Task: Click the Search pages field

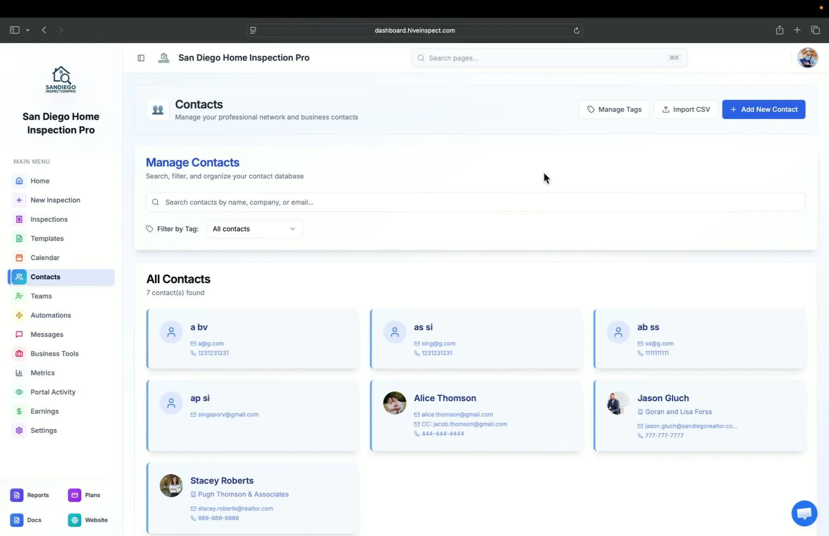Action: pos(549,58)
